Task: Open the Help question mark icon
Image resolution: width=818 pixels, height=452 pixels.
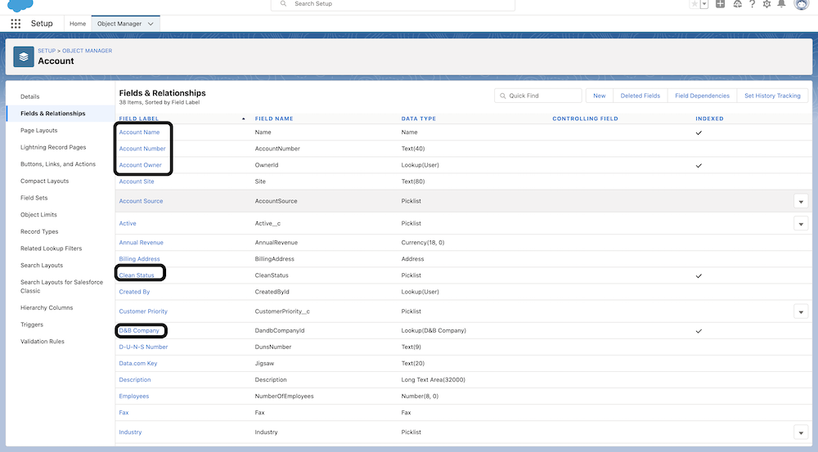Action: pos(752,4)
